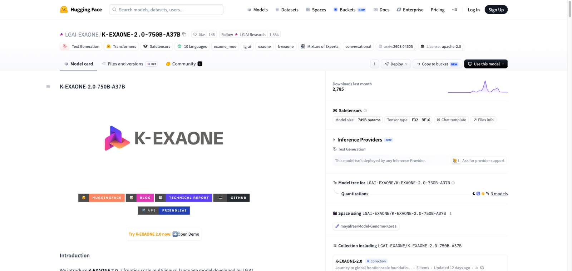Click the 145 likes count

coord(212,35)
